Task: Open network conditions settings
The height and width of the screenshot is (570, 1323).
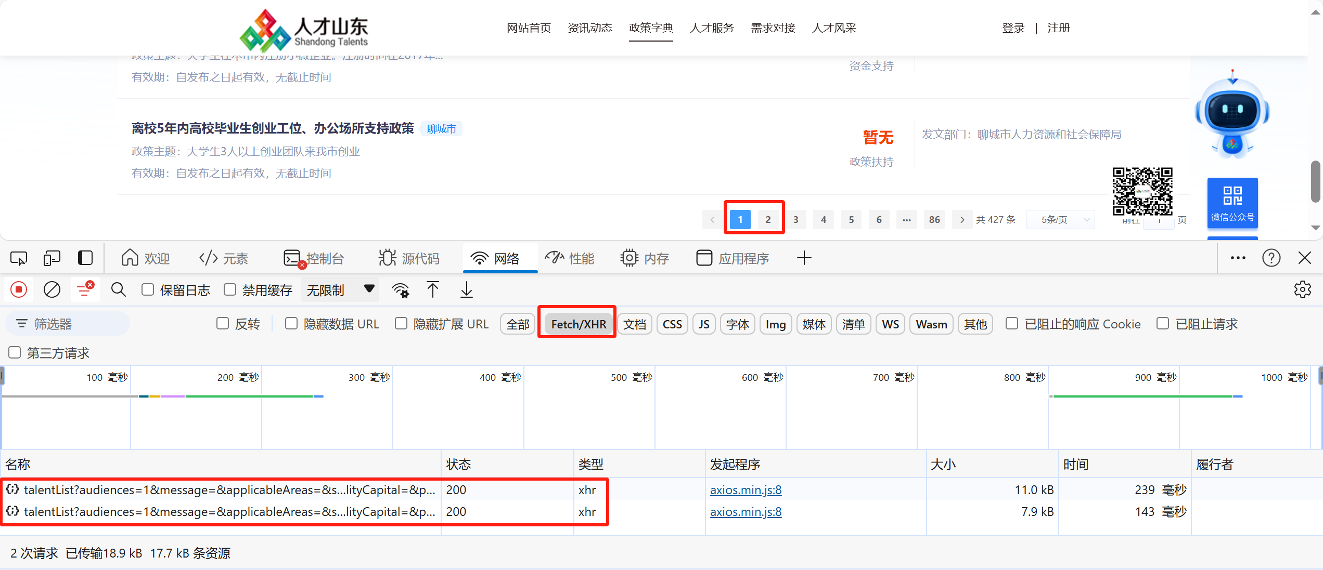Action: [x=400, y=289]
